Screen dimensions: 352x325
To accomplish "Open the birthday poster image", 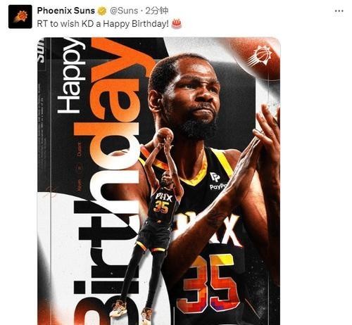I will 159,181.
